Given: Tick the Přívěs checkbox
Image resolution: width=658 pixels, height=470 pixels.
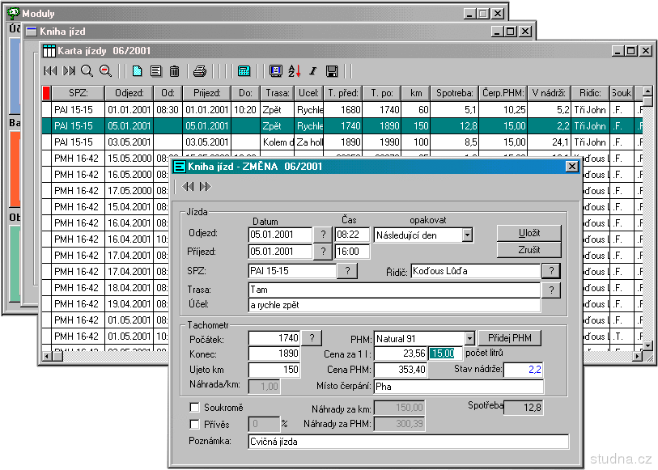Looking at the screenshot, I should 194,424.
